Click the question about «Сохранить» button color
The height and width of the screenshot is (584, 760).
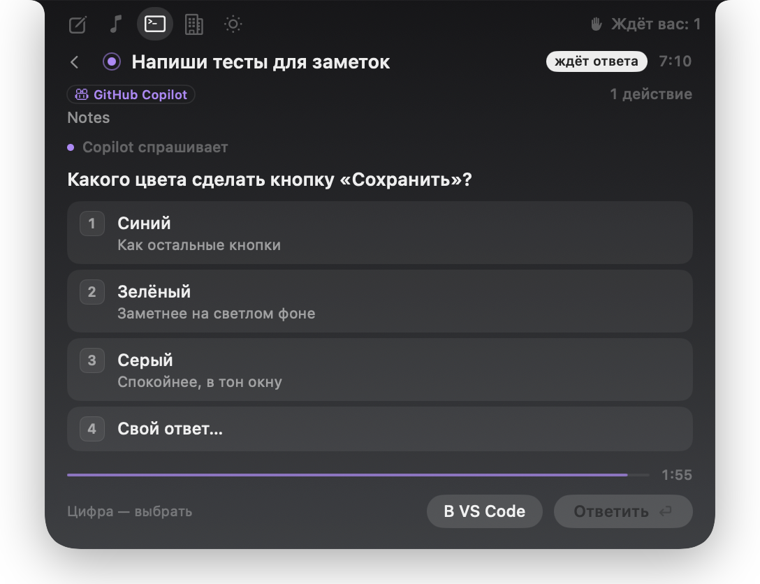pos(270,180)
